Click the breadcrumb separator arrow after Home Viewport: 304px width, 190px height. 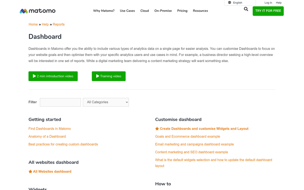click(40, 24)
